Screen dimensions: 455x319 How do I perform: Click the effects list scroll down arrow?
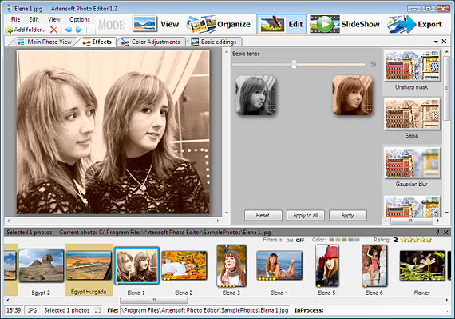point(446,213)
